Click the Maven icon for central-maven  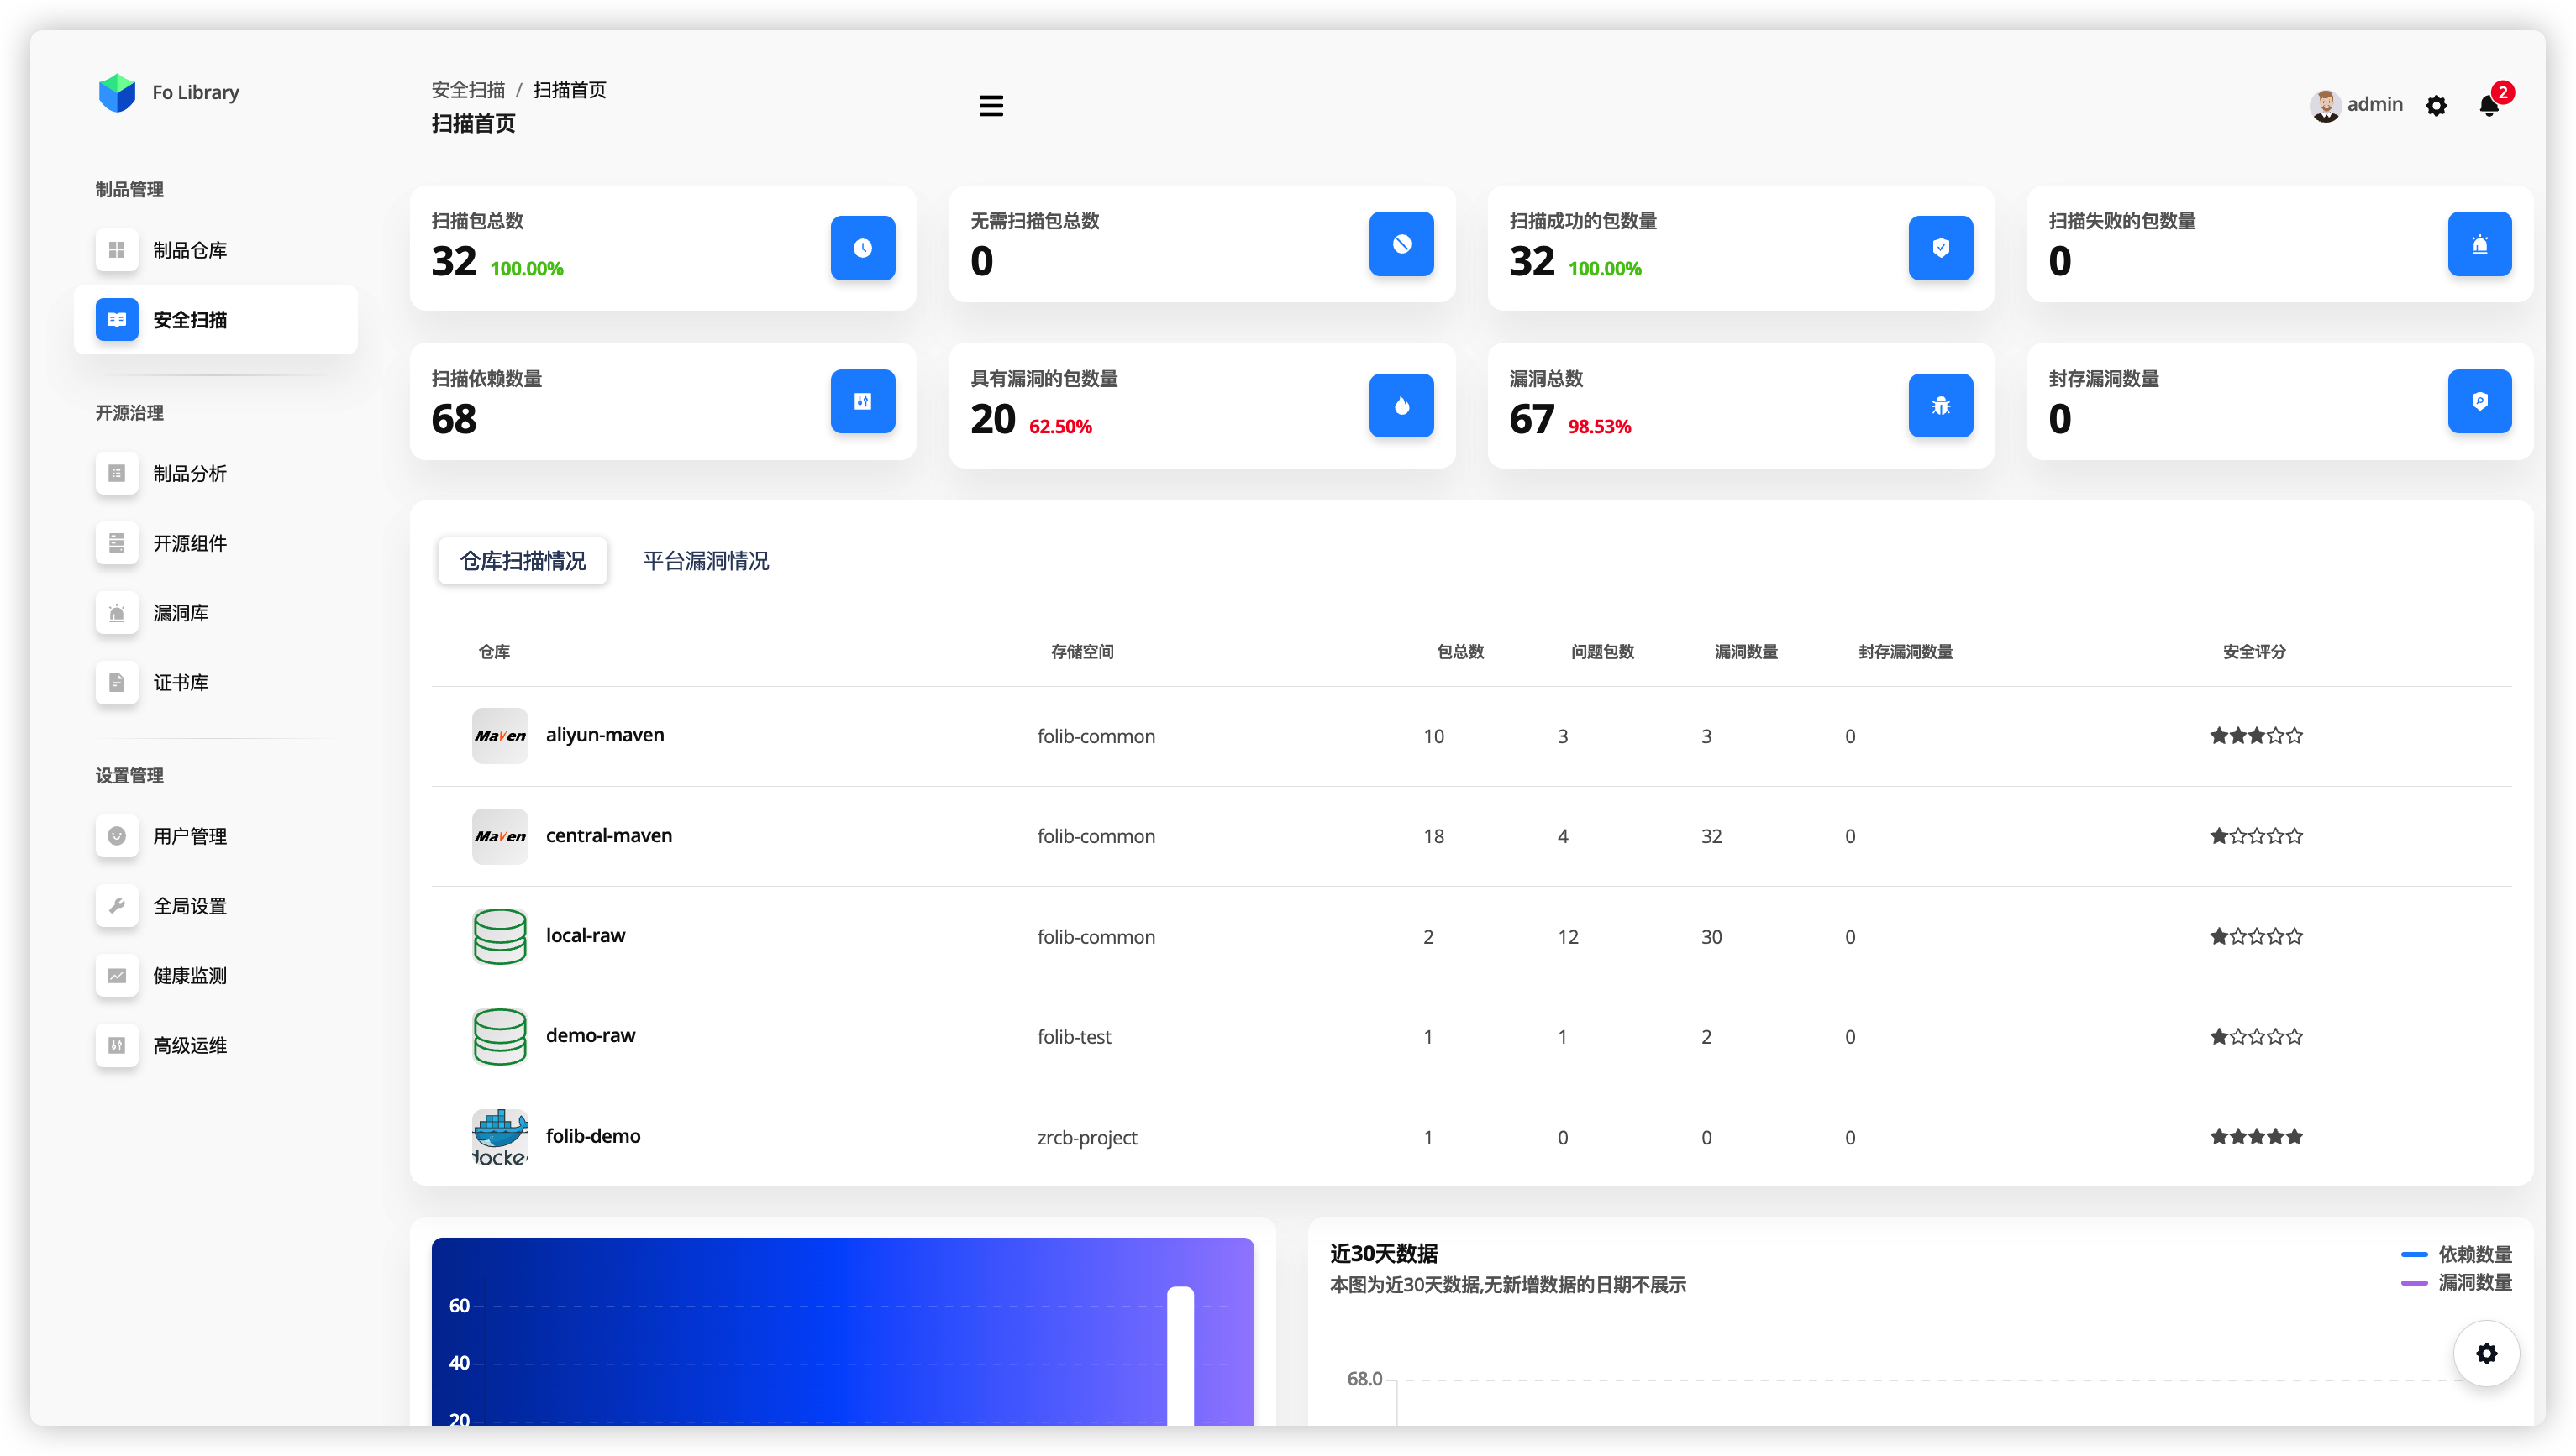coord(499,836)
